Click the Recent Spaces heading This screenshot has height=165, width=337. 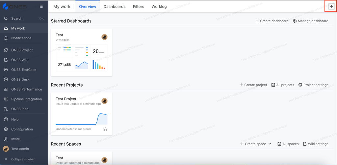point(66,144)
